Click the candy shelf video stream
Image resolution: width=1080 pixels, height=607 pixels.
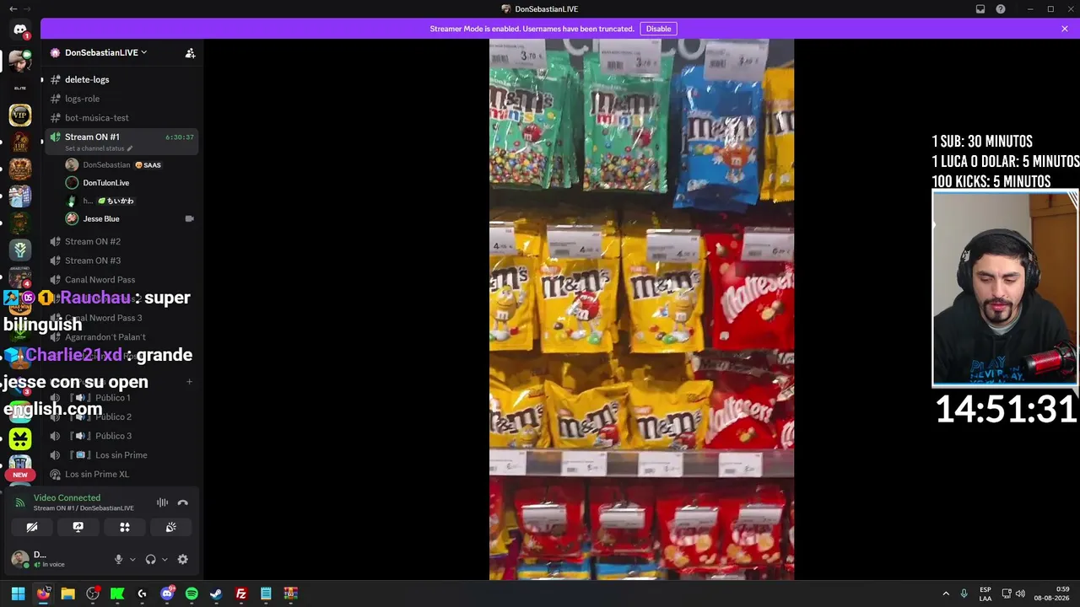tap(641, 309)
